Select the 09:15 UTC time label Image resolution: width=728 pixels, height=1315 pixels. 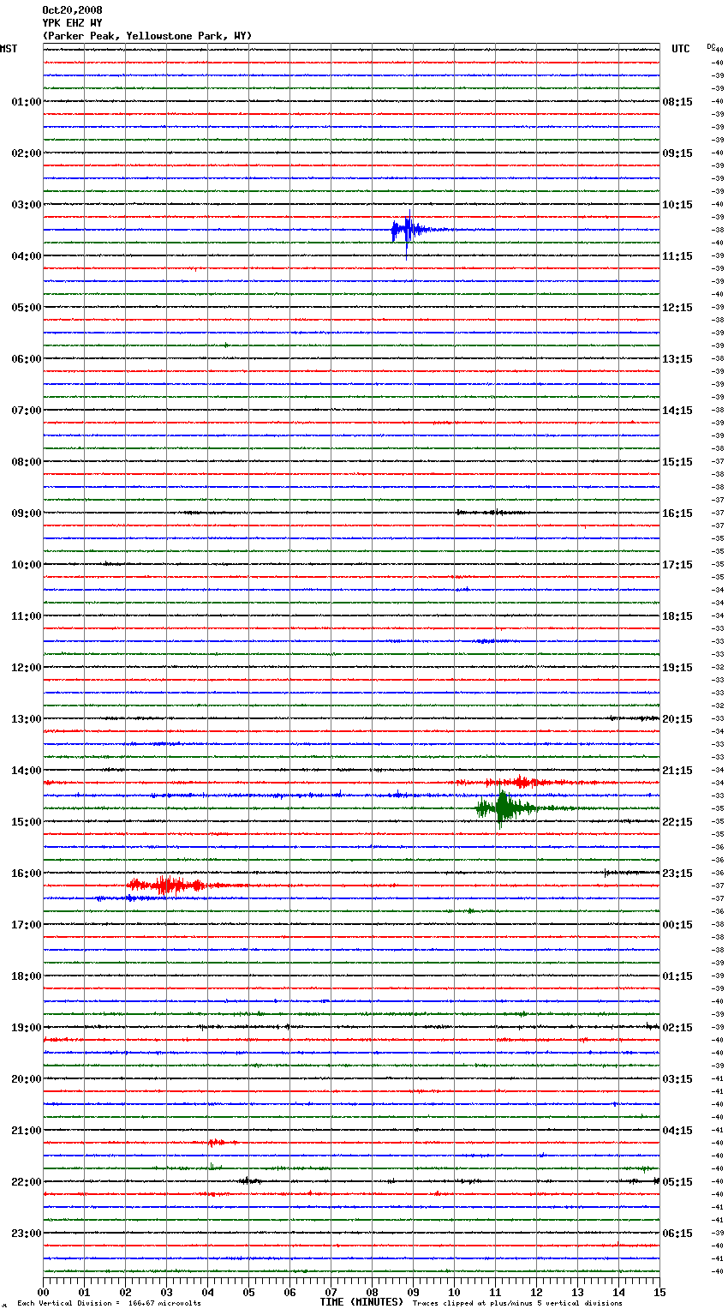(x=677, y=153)
